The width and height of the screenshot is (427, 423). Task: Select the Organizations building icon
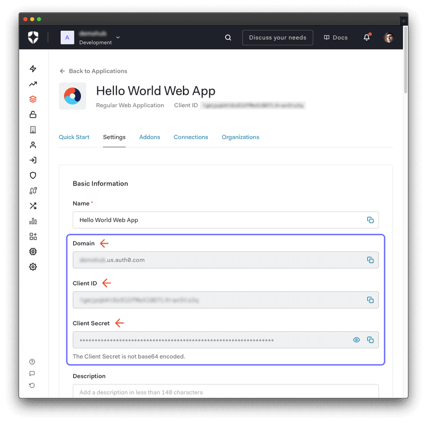32,129
